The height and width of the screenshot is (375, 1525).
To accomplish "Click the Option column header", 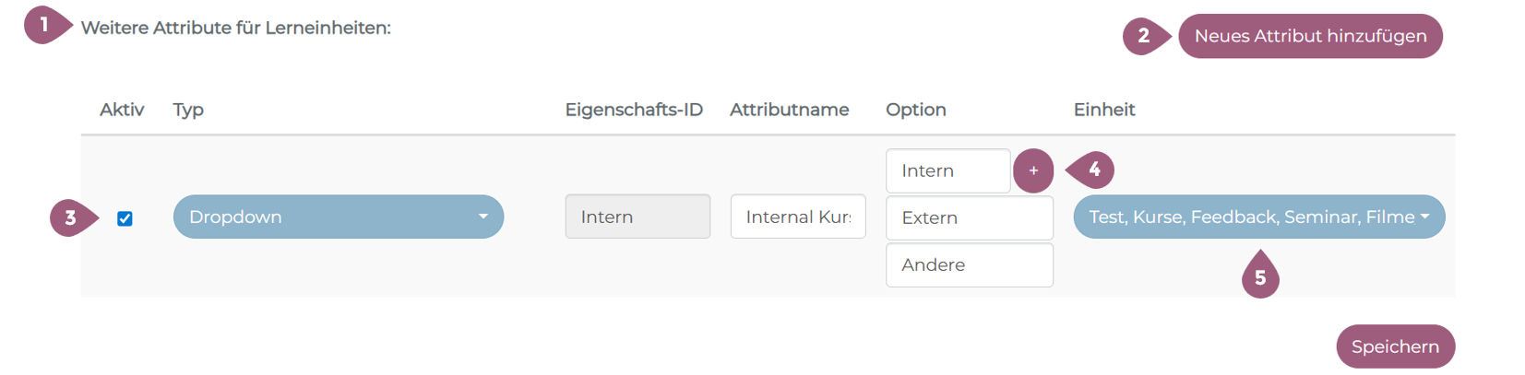I will point(915,110).
